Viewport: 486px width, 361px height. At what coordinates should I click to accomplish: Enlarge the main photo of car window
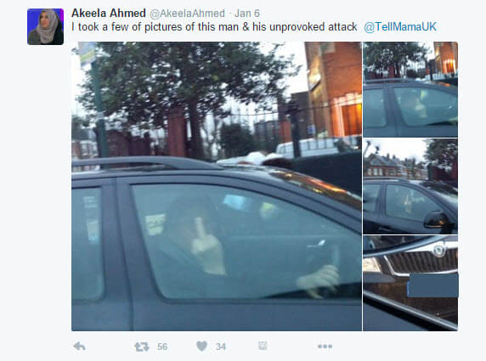pos(217,186)
